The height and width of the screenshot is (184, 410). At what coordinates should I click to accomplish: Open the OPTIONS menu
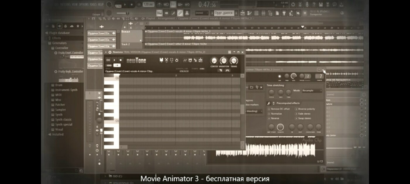point(84,5)
